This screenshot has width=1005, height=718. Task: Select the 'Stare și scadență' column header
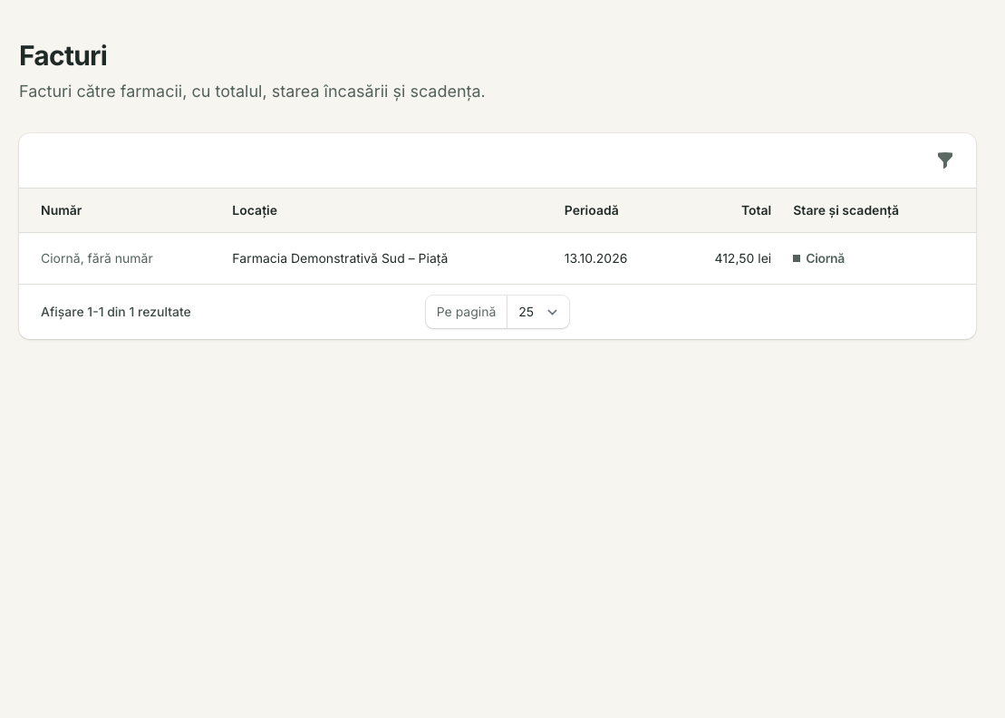click(846, 210)
